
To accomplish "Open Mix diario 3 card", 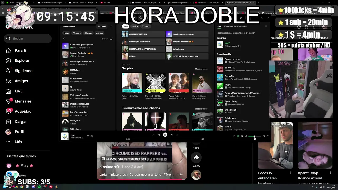I will pos(179,86).
